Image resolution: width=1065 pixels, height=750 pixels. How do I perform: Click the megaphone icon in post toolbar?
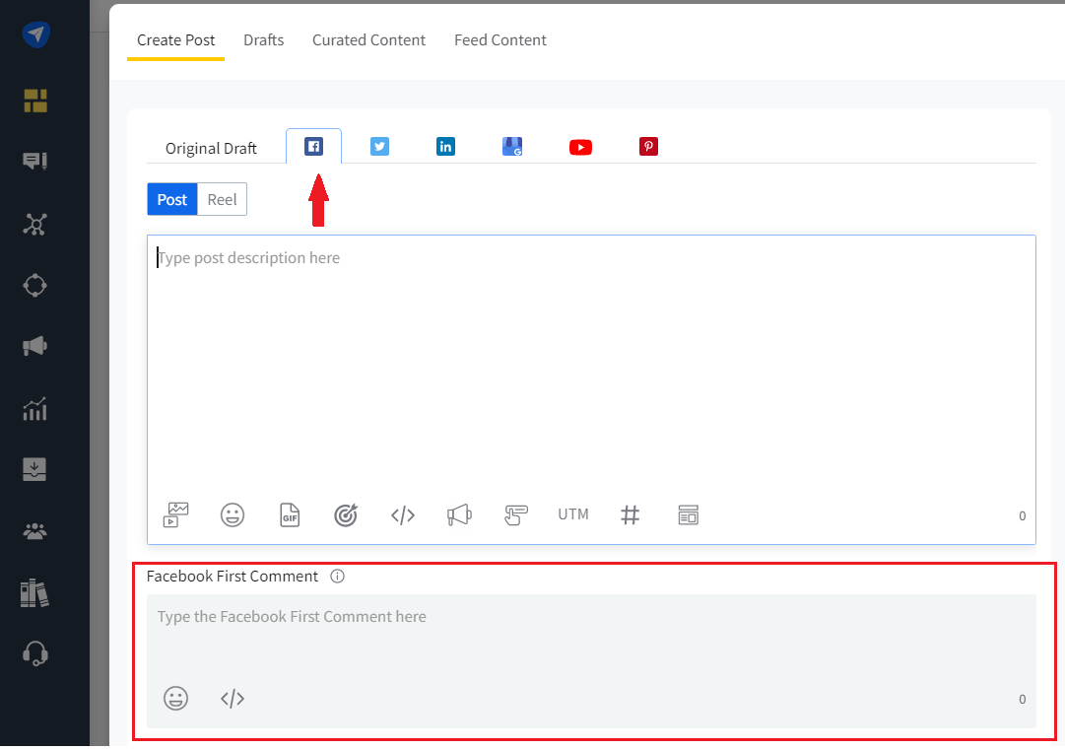pos(459,514)
